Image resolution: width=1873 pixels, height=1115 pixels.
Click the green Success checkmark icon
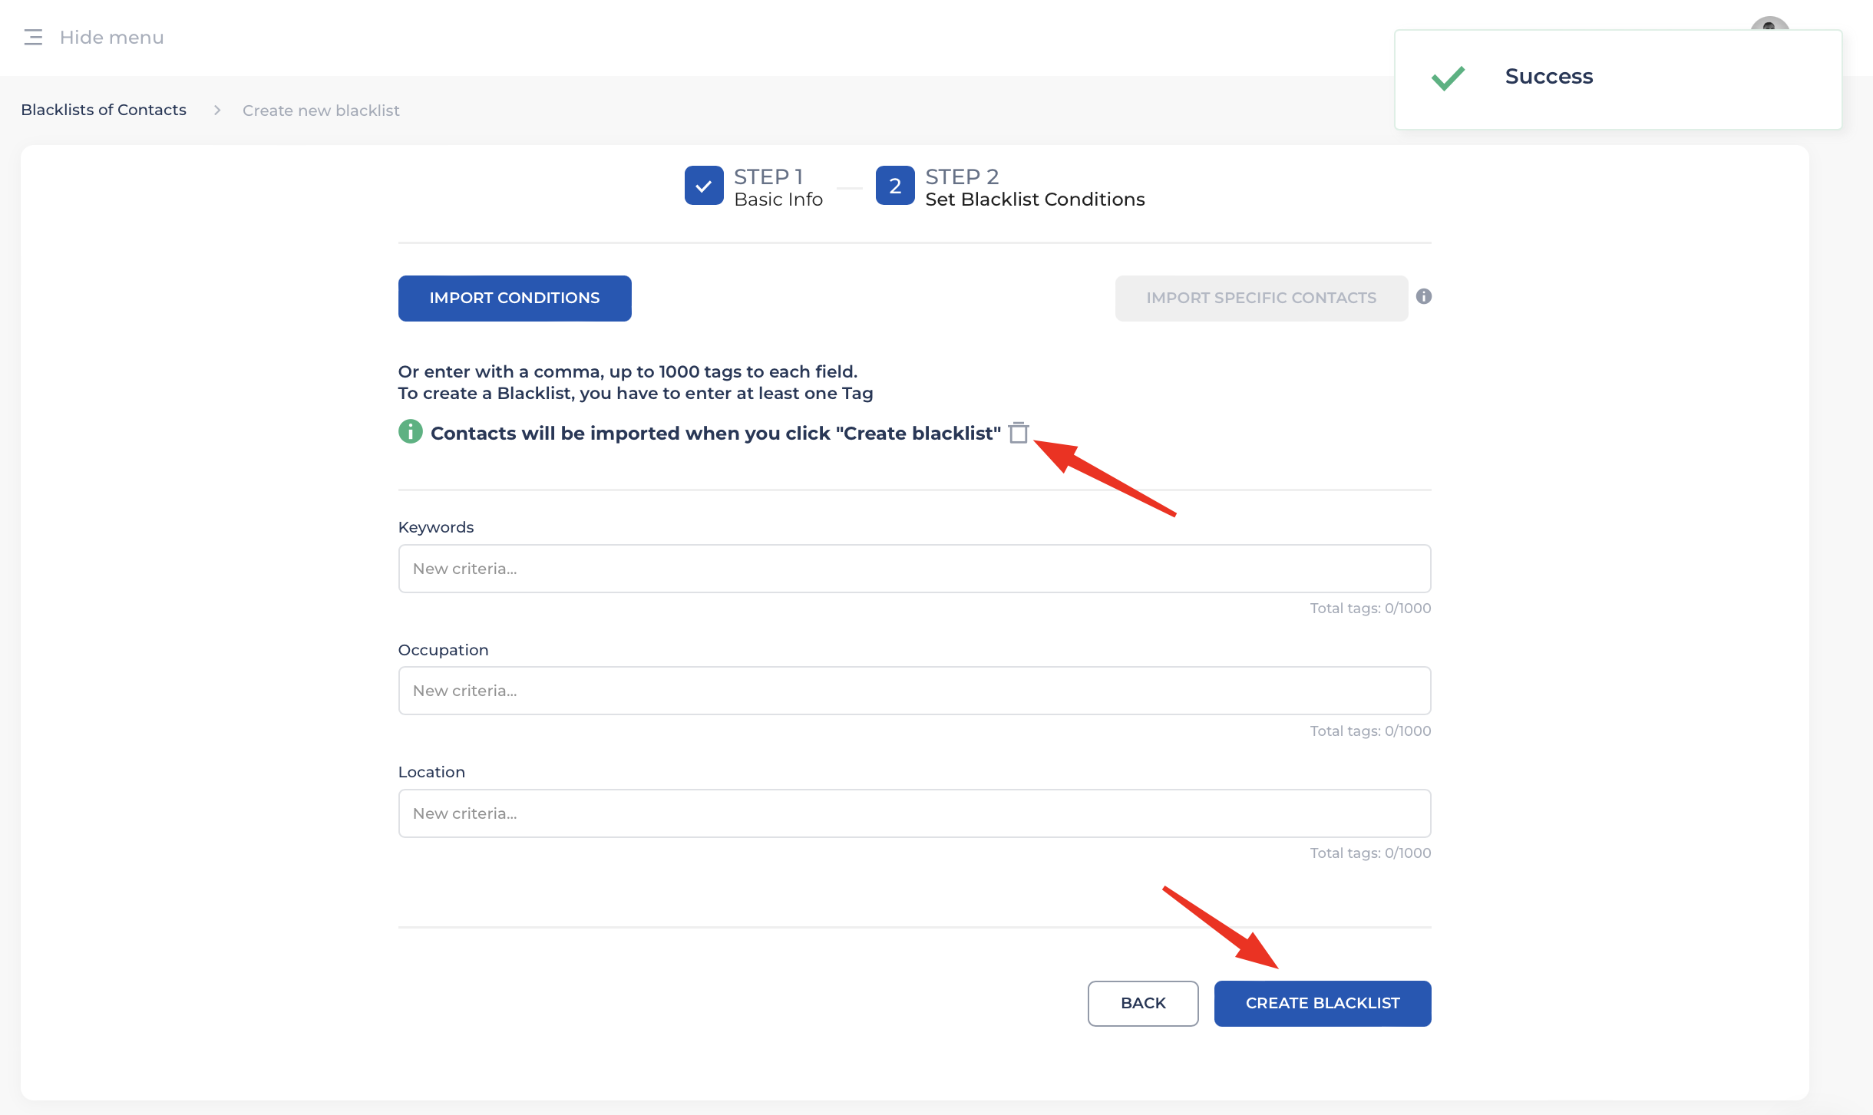[1449, 78]
